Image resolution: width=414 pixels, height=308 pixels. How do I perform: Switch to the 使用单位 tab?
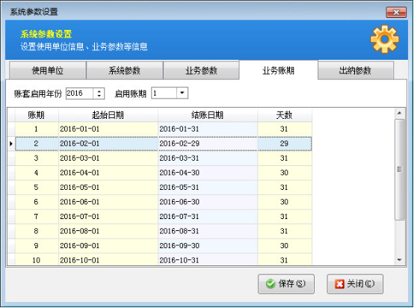(x=48, y=70)
